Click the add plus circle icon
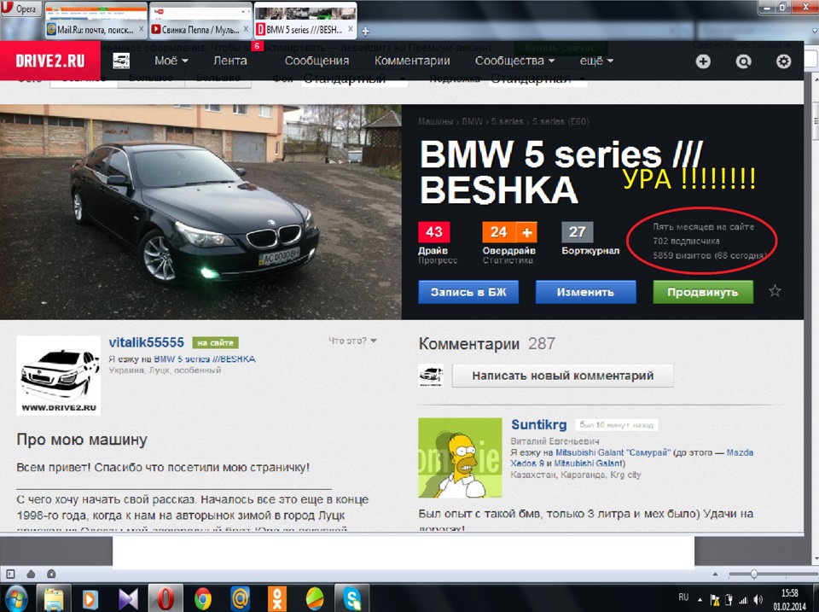819x612 pixels. (703, 61)
